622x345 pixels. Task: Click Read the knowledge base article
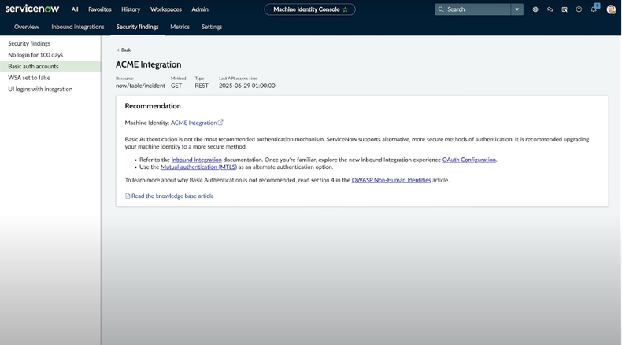coord(170,196)
